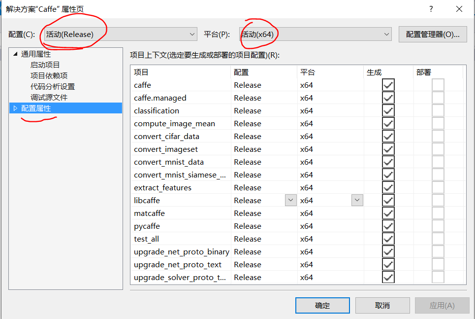Select 代码分析设置 in the tree
Screen dimensions: 475x319
[52, 86]
